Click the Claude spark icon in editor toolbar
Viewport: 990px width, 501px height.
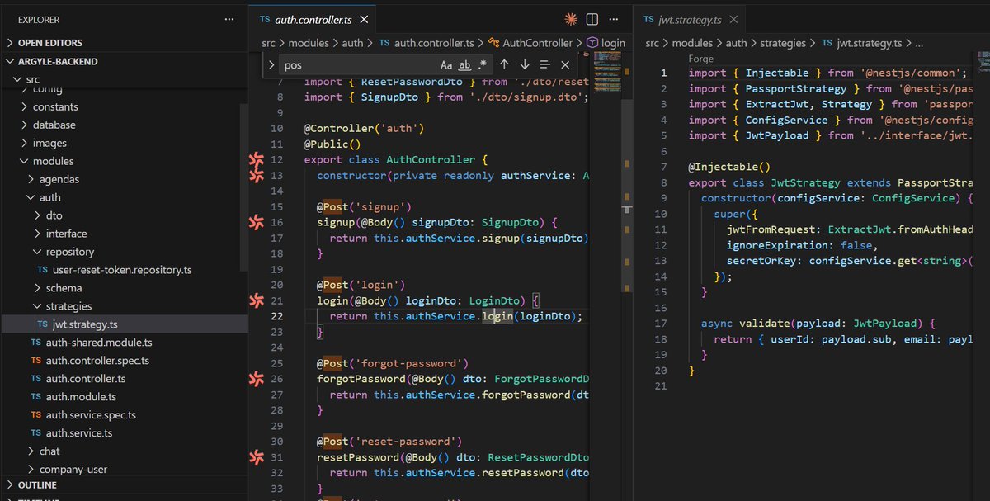[x=570, y=19]
